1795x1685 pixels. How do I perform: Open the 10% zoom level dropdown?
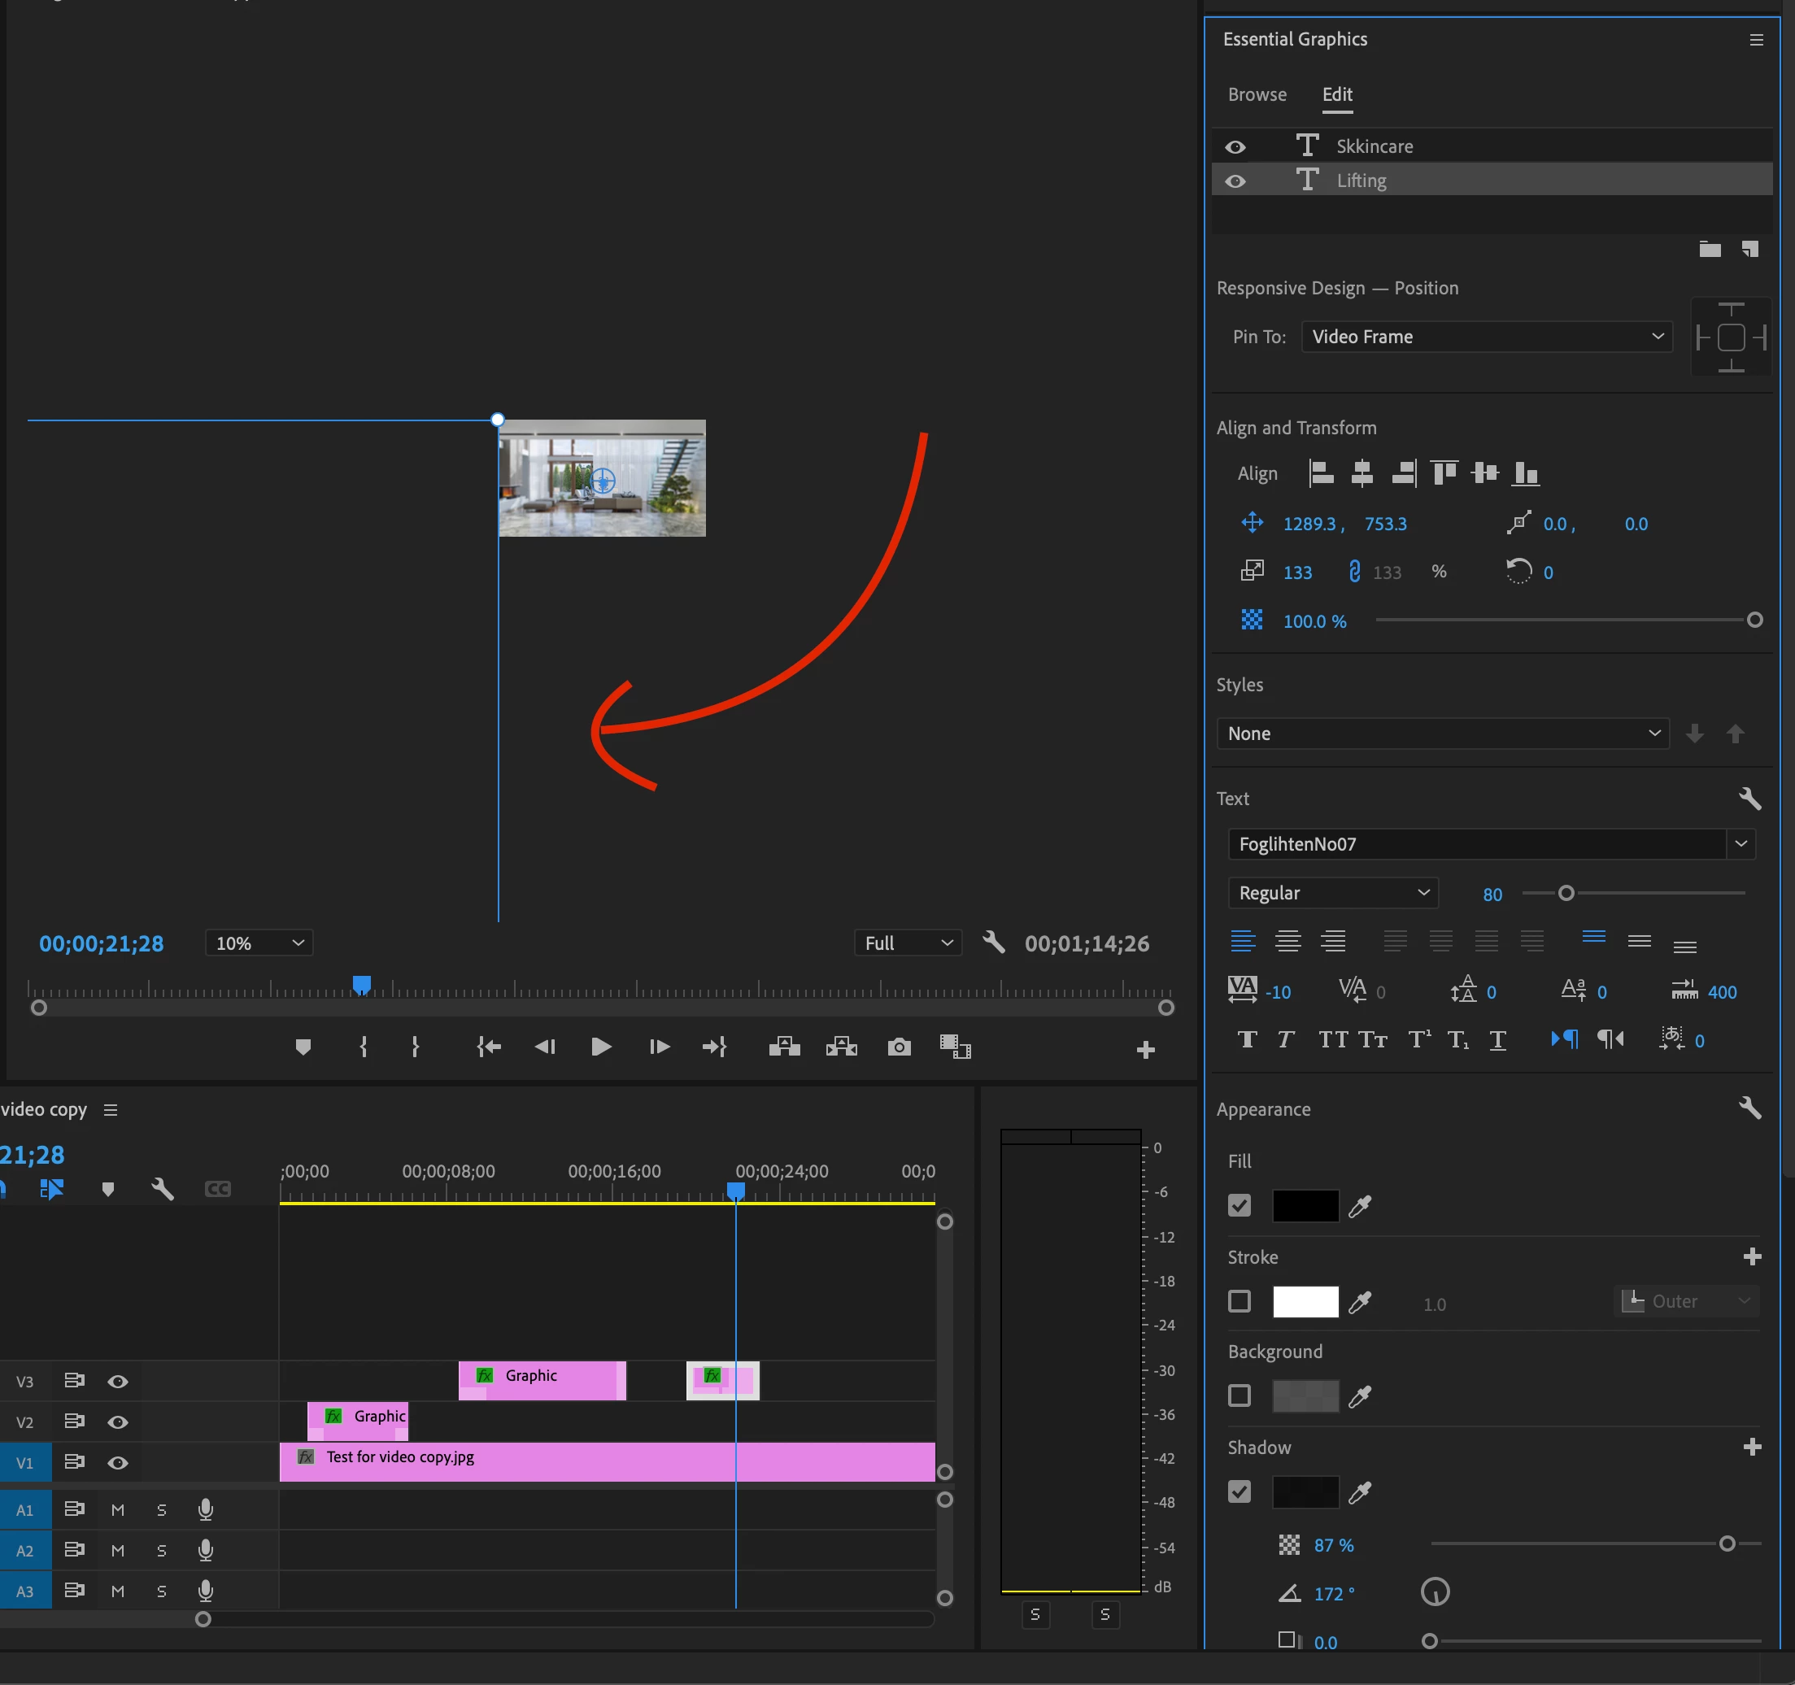pyautogui.click(x=259, y=943)
